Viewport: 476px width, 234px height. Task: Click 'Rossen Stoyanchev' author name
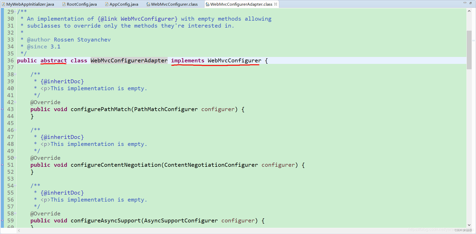coord(82,40)
